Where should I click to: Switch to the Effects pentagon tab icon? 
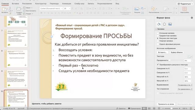point(165,24)
